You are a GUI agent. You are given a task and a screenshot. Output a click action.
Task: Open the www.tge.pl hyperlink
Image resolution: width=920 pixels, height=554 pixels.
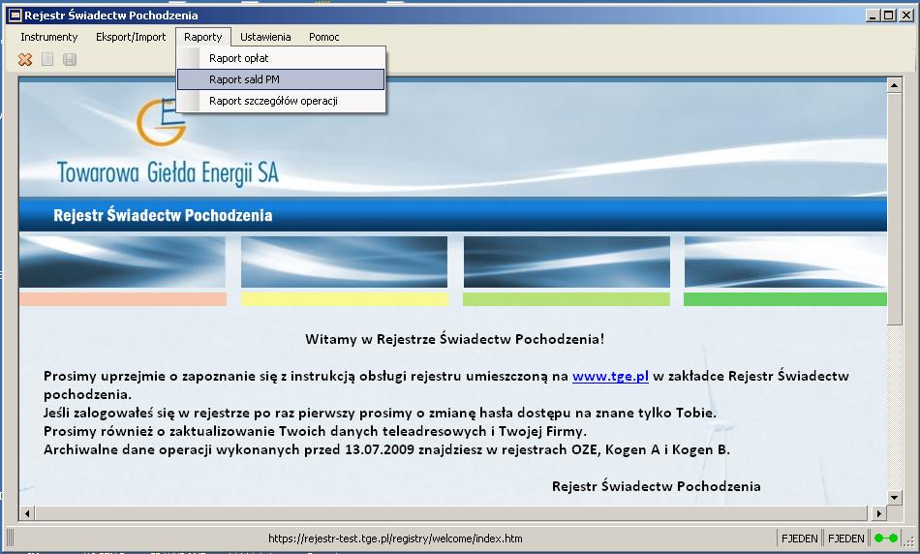tap(610, 376)
